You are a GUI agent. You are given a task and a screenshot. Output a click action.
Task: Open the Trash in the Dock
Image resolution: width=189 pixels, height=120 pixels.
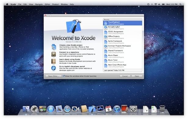click(162, 109)
